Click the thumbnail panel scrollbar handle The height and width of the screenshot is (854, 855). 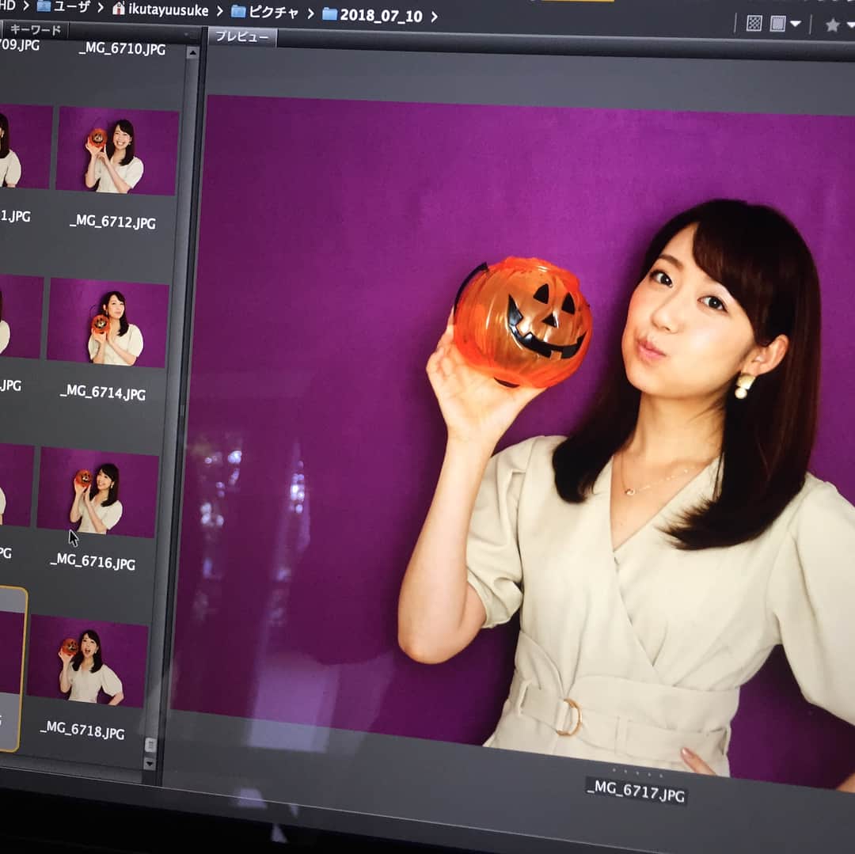150,745
